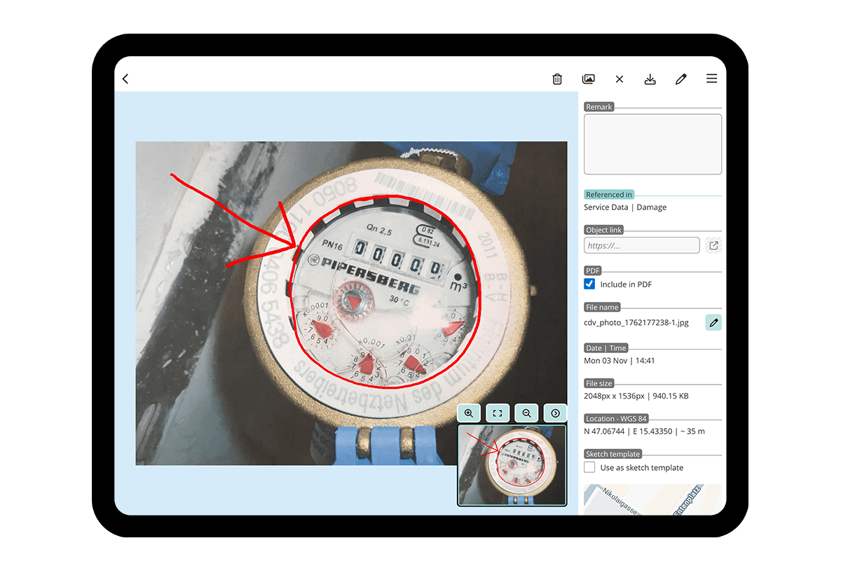Click the X icon in the top toolbar

point(620,79)
